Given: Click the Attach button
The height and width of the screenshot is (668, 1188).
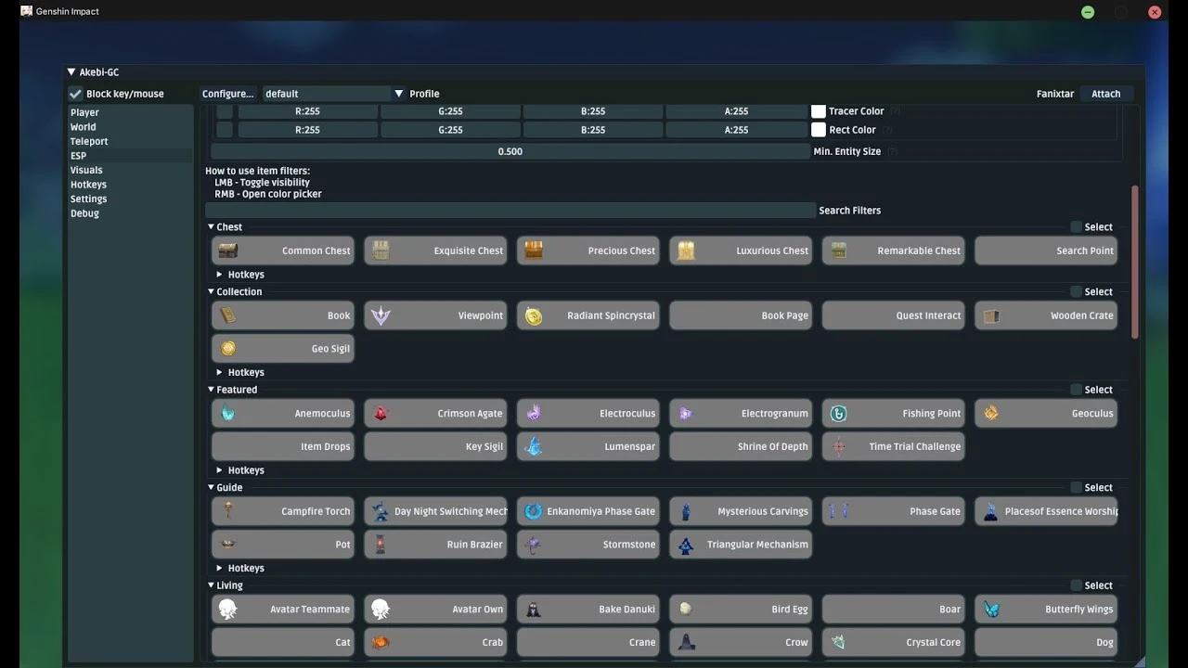Looking at the screenshot, I should (x=1106, y=94).
